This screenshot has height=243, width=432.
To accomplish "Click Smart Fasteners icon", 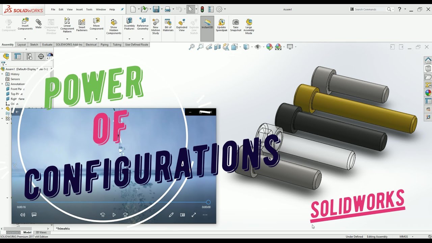I will click(x=82, y=25).
